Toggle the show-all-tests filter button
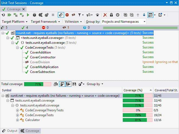The image size is (179, 134). (x=61, y=15)
